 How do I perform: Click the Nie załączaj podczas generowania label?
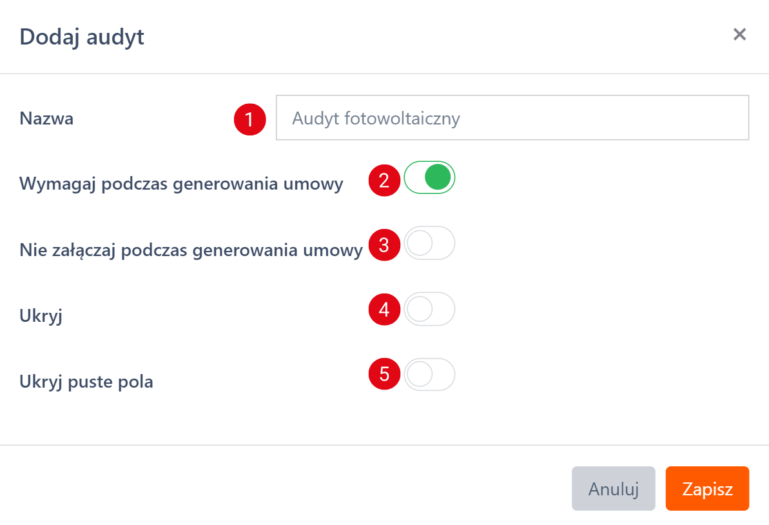click(x=191, y=250)
